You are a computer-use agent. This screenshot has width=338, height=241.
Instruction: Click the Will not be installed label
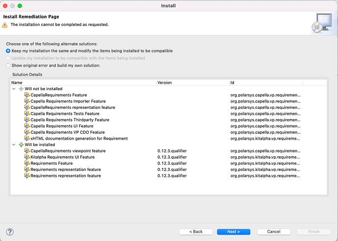point(44,89)
